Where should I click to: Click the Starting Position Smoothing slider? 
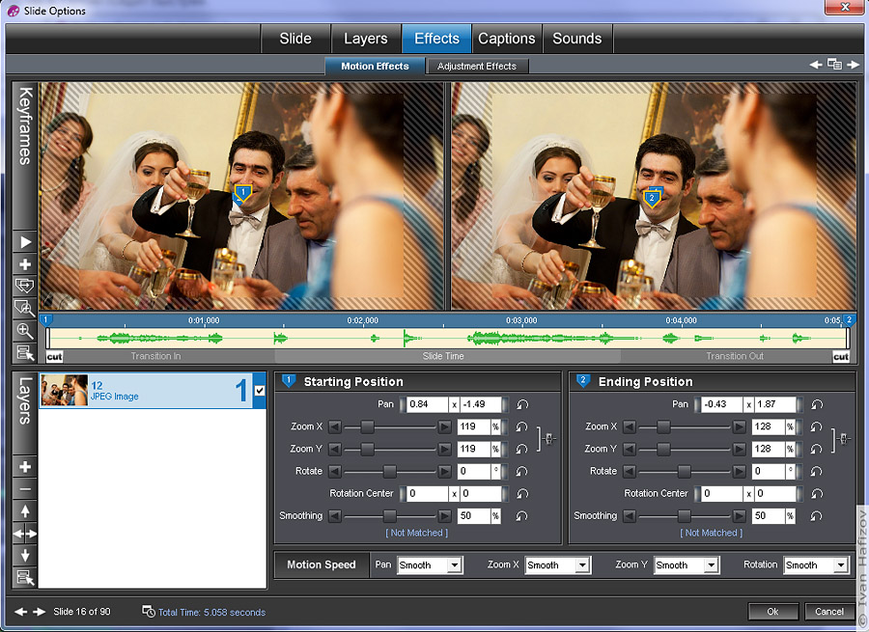tap(390, 516)
